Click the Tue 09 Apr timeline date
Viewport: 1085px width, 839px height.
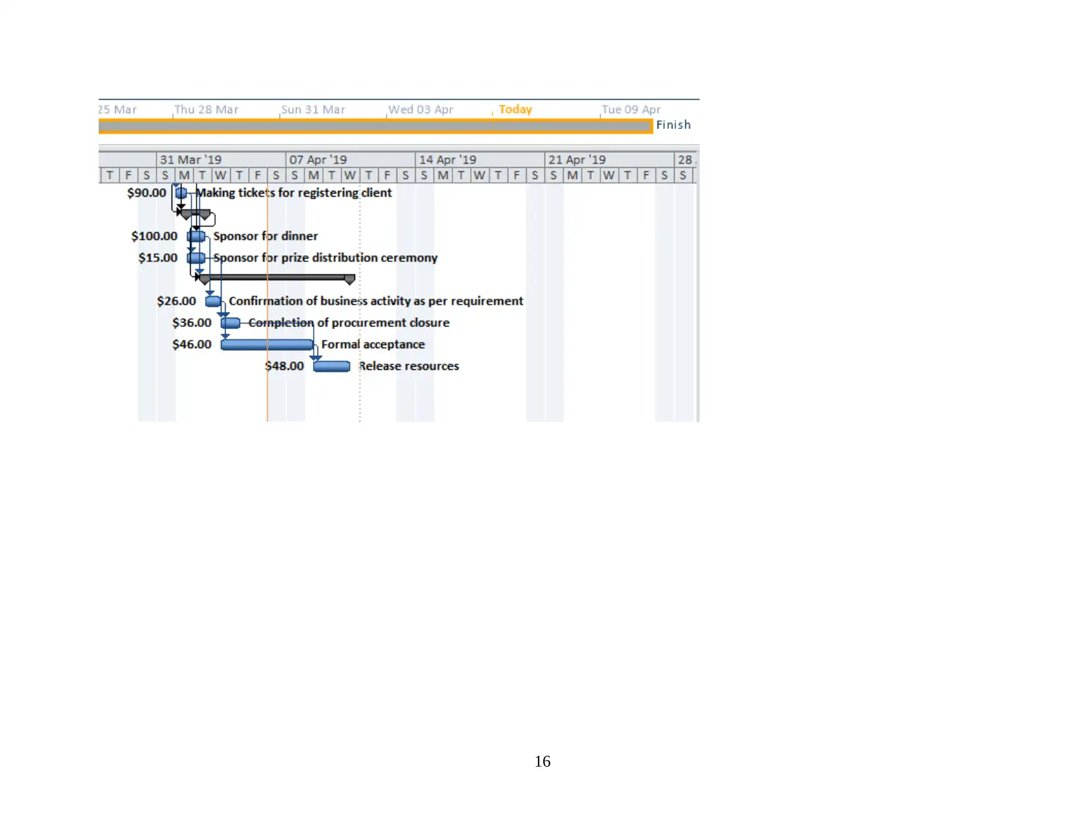(x=631, y=110)
